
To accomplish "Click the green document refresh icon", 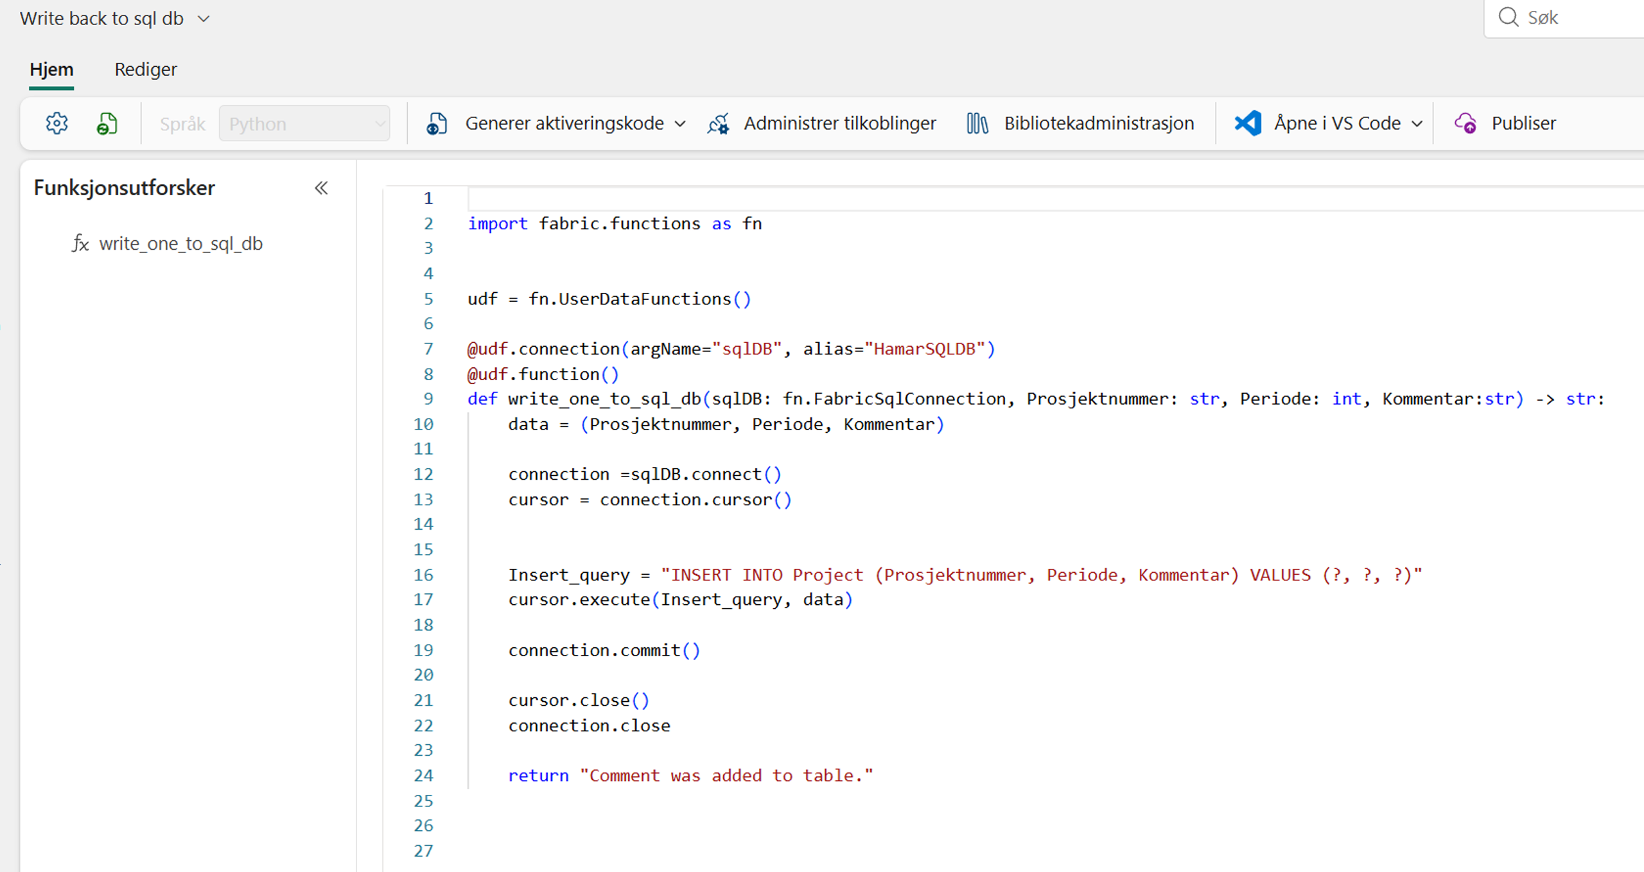I will pos(107,123).
